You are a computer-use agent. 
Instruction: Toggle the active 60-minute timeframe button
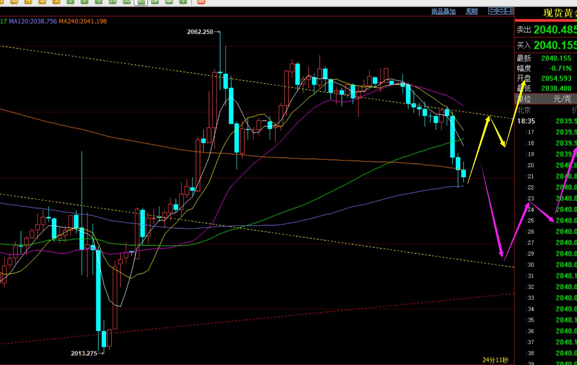141,2
